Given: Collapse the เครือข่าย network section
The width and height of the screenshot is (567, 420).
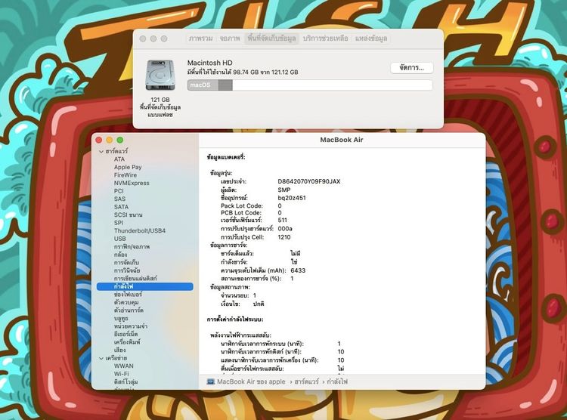Looking at the screenshot, I should tap(101, 358).
